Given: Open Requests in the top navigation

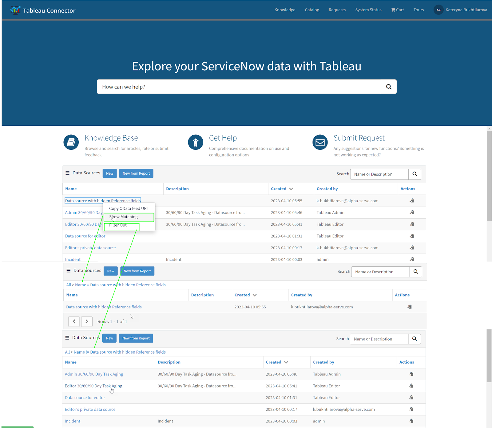Looking at the screenshot, I should (x=337, y=10).
